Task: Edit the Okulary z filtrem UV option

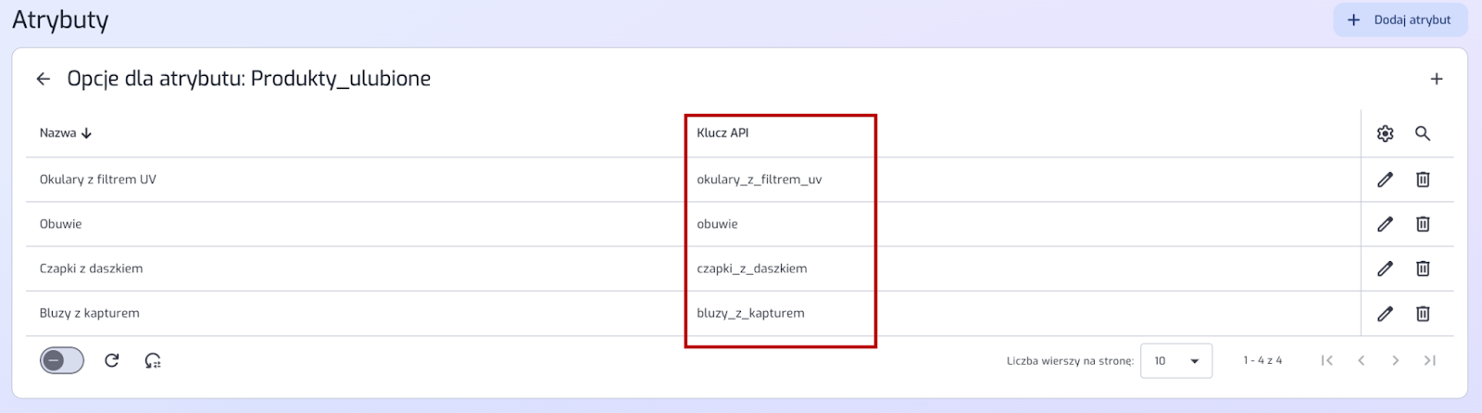Action: click(1385, 180)
